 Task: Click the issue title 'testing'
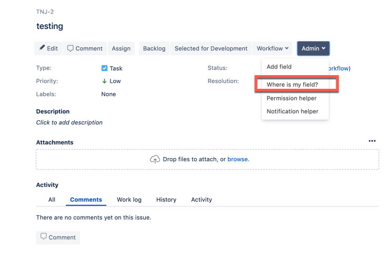(x=50, y=26)
